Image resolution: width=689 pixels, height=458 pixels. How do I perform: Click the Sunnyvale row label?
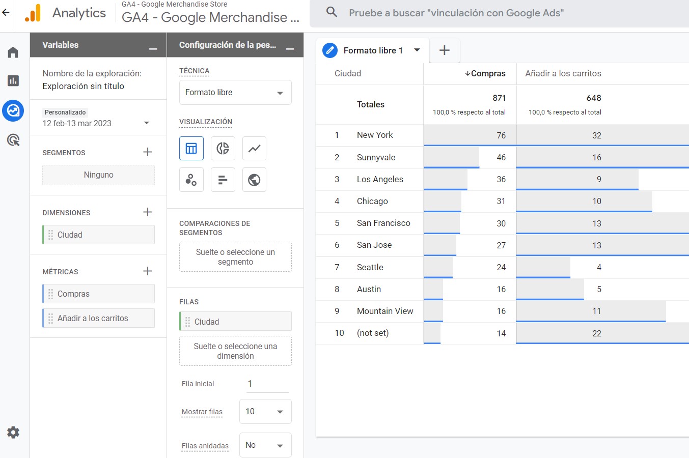(x=376, y=157)
